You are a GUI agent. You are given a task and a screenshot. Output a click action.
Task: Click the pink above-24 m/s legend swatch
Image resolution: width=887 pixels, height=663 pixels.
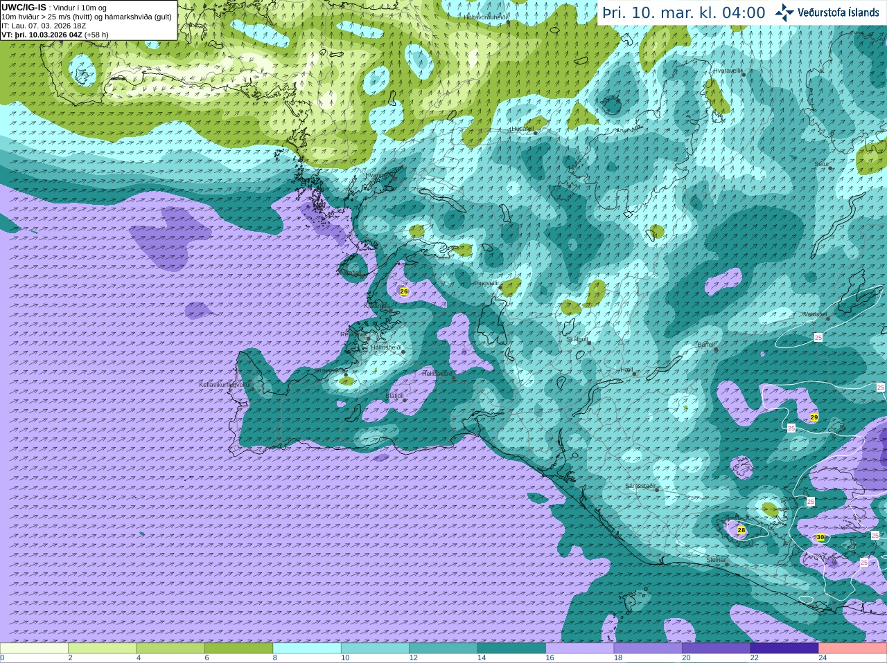[853, 648]
